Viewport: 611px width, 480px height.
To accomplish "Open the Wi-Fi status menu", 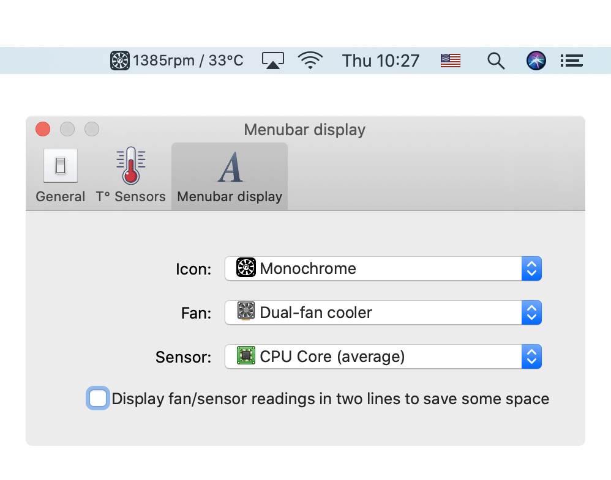I will coord(310,61).
